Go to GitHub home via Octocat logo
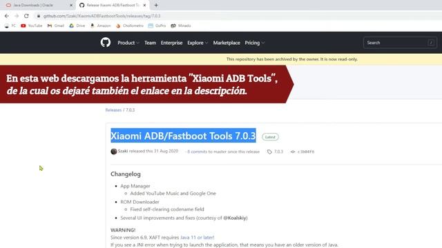Viewport: 442px width, 248px height. [106, 43]
